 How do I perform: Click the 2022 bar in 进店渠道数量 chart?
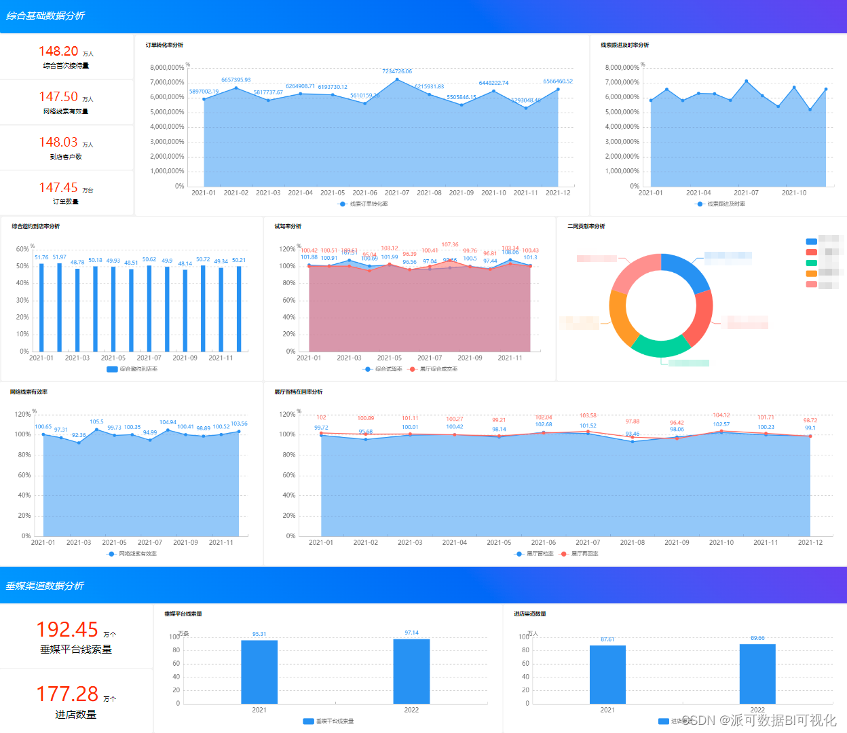tap(757, 674)
